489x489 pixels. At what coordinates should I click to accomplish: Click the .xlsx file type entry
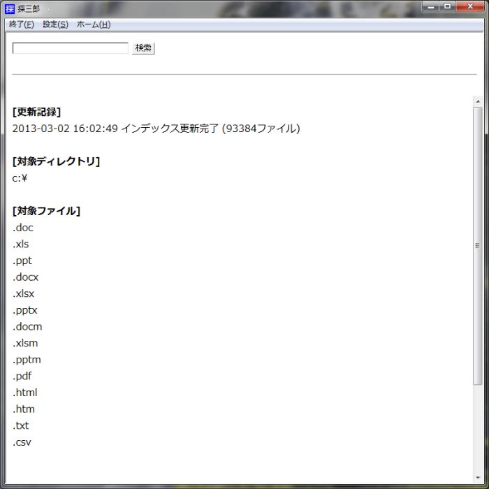[23, 293]
